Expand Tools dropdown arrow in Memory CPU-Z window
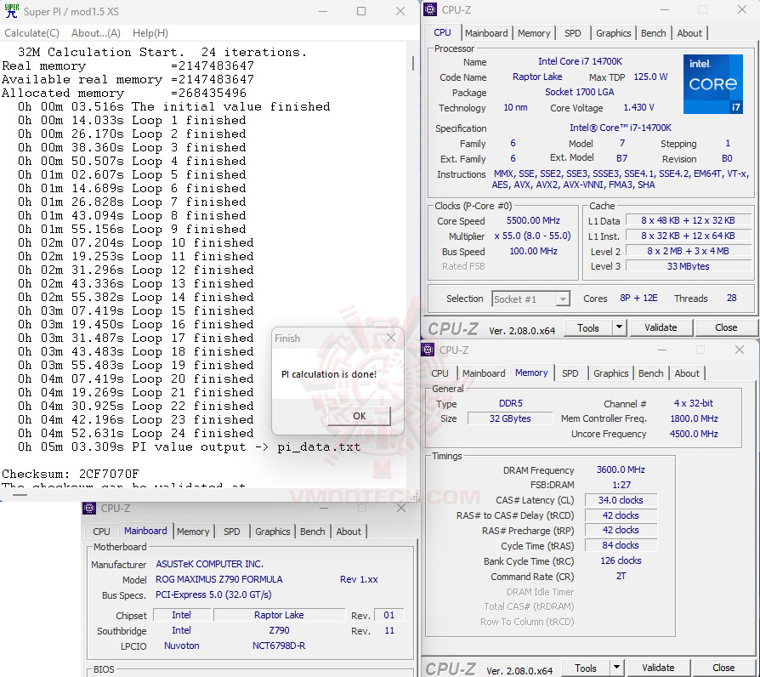Viewport: 760px width, 677px height. tap(616, 668)
